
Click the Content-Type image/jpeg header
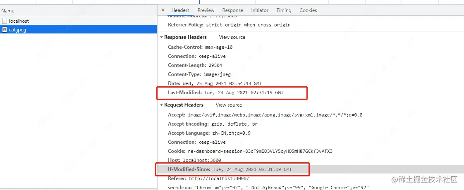(x=199, y=74)
